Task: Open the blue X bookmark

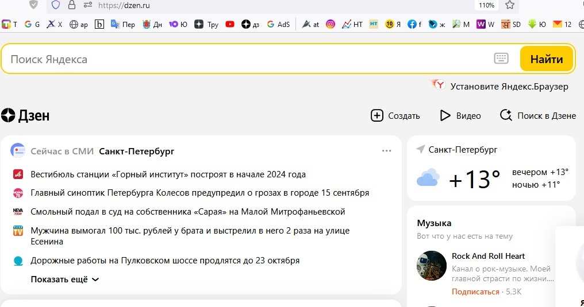Action: pos(55,24)
